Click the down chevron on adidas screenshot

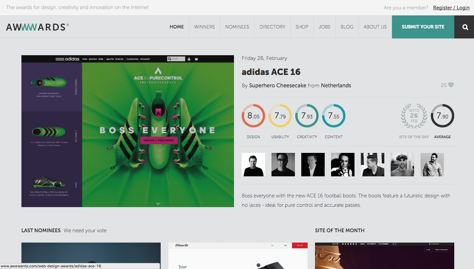[158, 203]
